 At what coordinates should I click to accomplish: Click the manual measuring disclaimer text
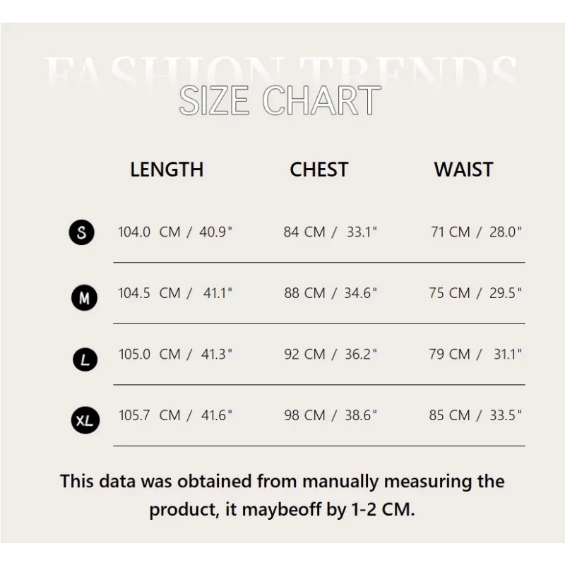tap(282, 496)
